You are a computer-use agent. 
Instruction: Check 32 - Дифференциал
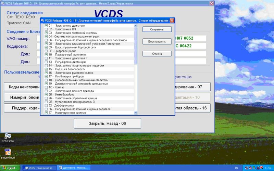coord(46,106)
